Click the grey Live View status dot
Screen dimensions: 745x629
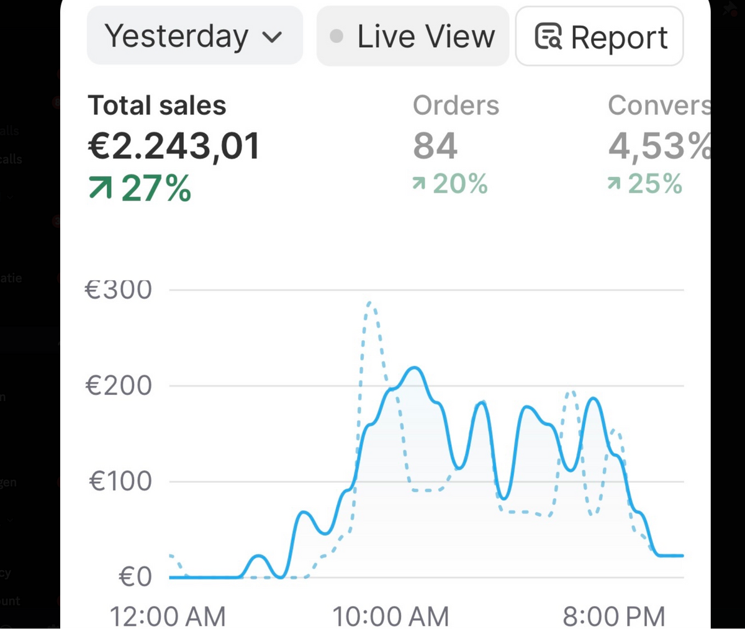(x=336, y=37)
